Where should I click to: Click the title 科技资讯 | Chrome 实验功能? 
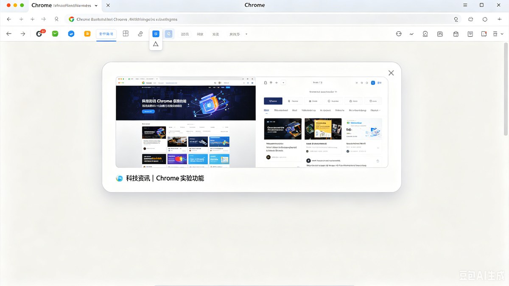(x=165, y=178)
